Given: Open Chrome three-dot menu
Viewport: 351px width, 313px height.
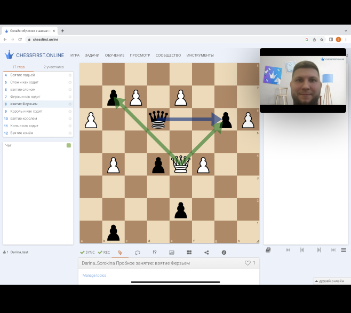Looking at the screenshot, I should point(346,40).
